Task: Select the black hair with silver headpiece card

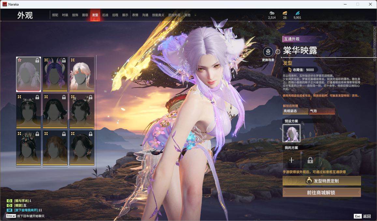Action: pos(28,111)
